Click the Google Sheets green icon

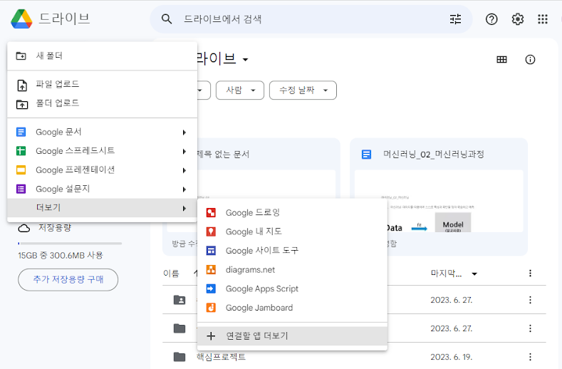pos(21,151)
